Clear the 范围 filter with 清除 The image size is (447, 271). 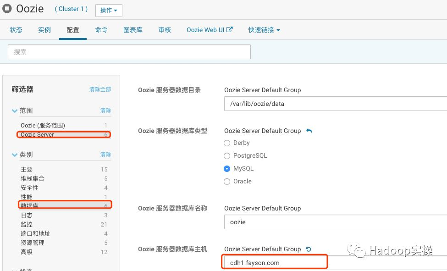(x=105, y=111)
